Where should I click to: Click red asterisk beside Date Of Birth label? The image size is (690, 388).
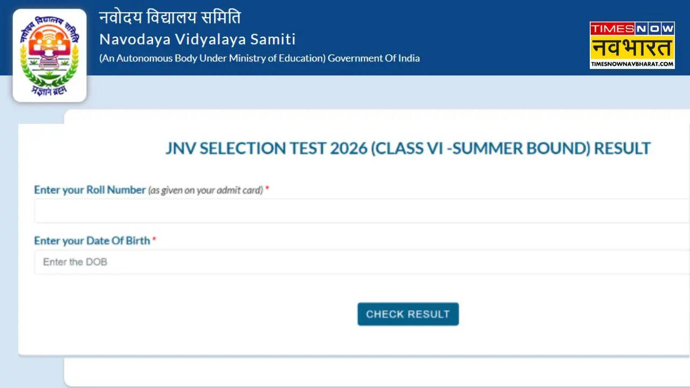tap(154, 241)
